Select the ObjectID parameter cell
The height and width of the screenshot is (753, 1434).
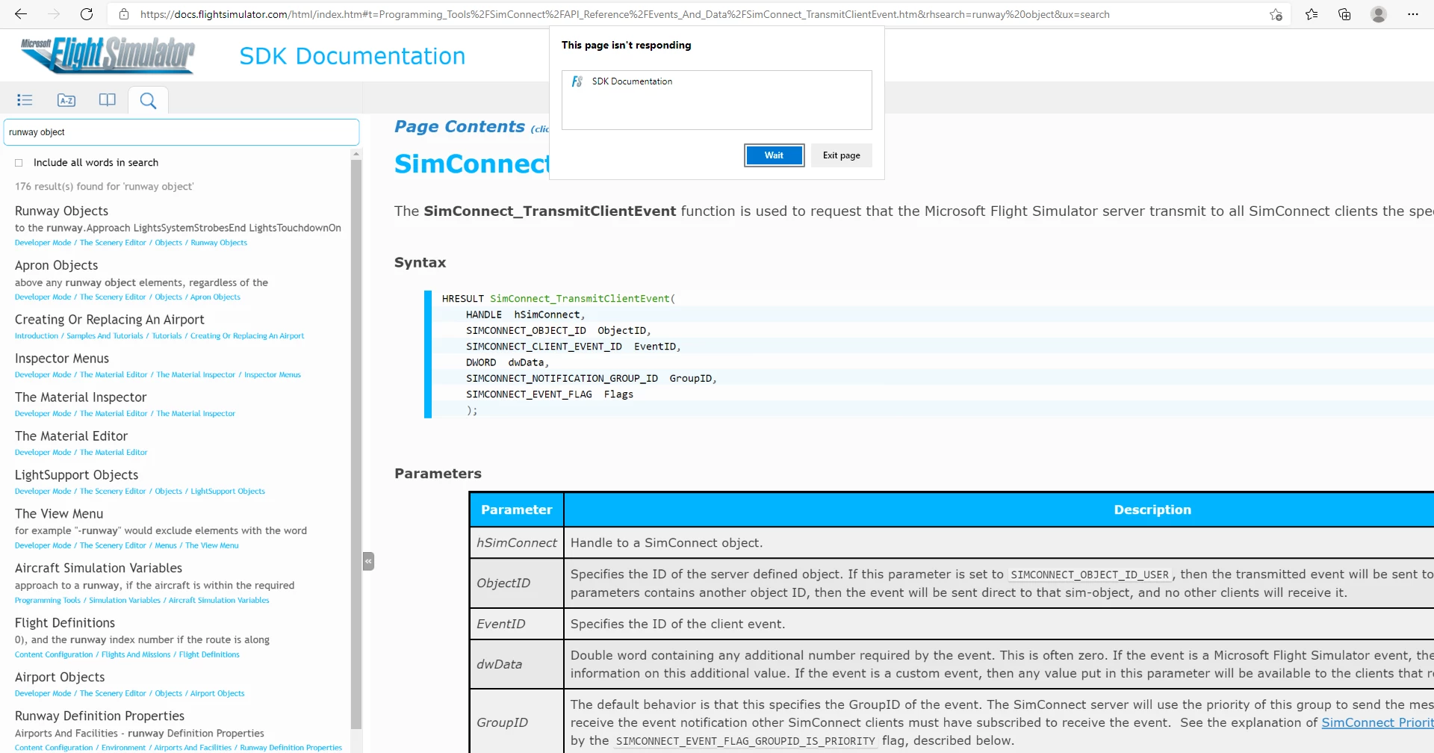click(516, 583)
